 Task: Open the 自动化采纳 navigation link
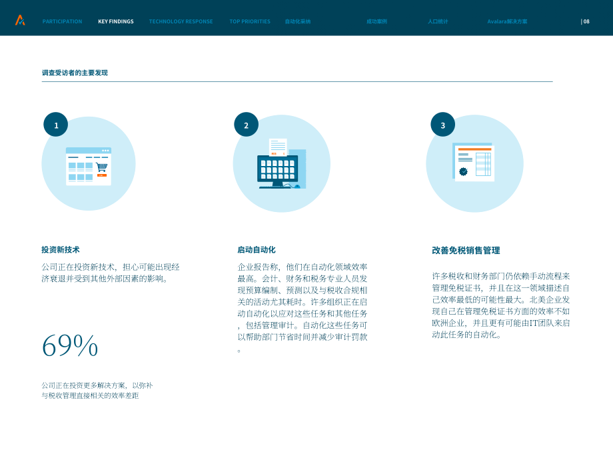298,21
